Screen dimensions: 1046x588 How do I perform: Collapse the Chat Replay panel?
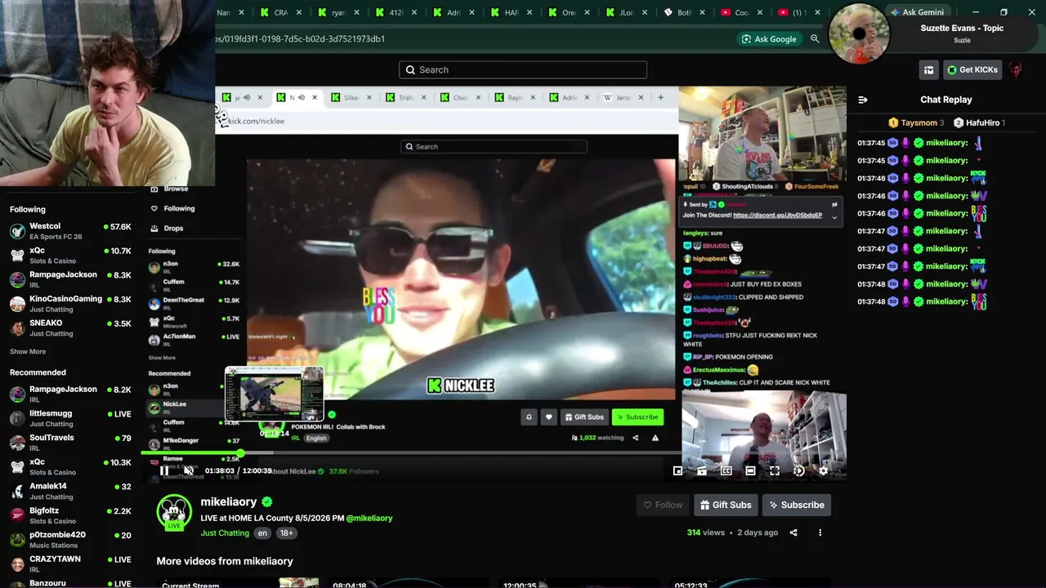(x=862, y=100)
